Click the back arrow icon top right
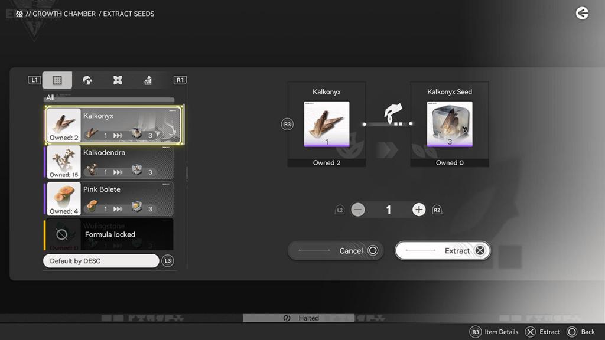 tap(582, 13)
